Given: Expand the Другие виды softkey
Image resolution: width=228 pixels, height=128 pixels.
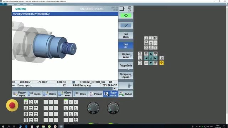Looking at the screenshot, I should click(126, 55).
